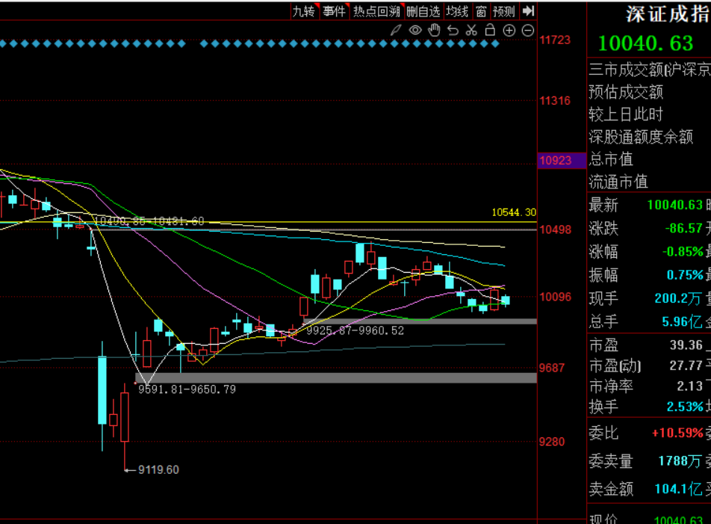The image size is (711, 524).
Task: Zoom out with the minus icon
Action: [x=528, y=31]
